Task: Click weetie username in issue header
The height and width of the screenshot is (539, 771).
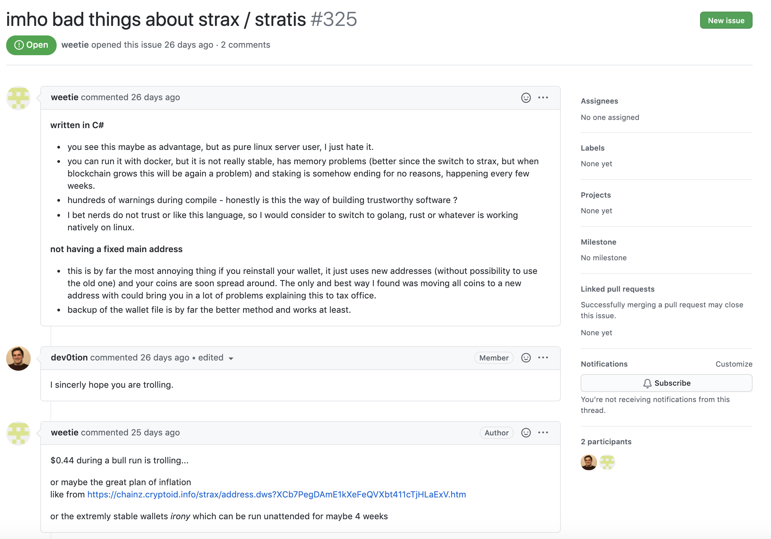Action: (75, 45)
